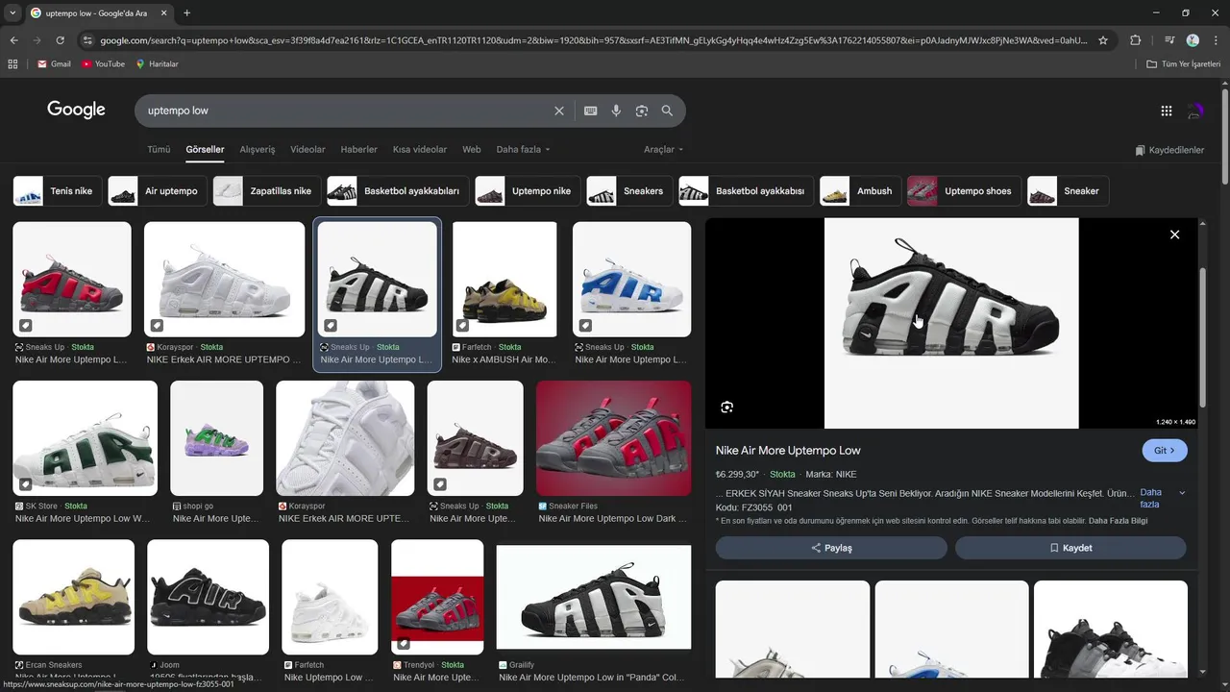Filter by Zapatillas nike chip
Screen dimensions: 1230x692
(267, 191)
